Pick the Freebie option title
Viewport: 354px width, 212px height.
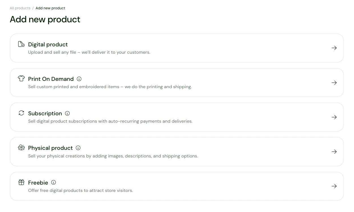[38, 183]
